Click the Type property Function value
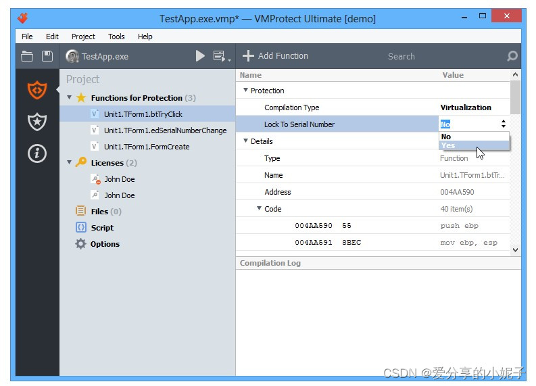 [x=454, y=158]
